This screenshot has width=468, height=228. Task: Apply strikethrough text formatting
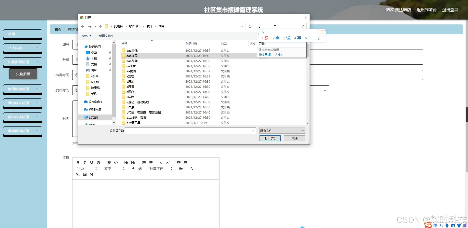[98, 163]
